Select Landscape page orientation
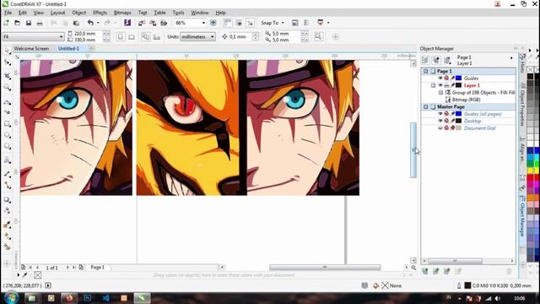 coord(132,36)
